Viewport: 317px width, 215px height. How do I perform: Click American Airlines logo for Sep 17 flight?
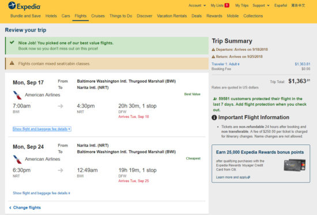pos(17,95)
